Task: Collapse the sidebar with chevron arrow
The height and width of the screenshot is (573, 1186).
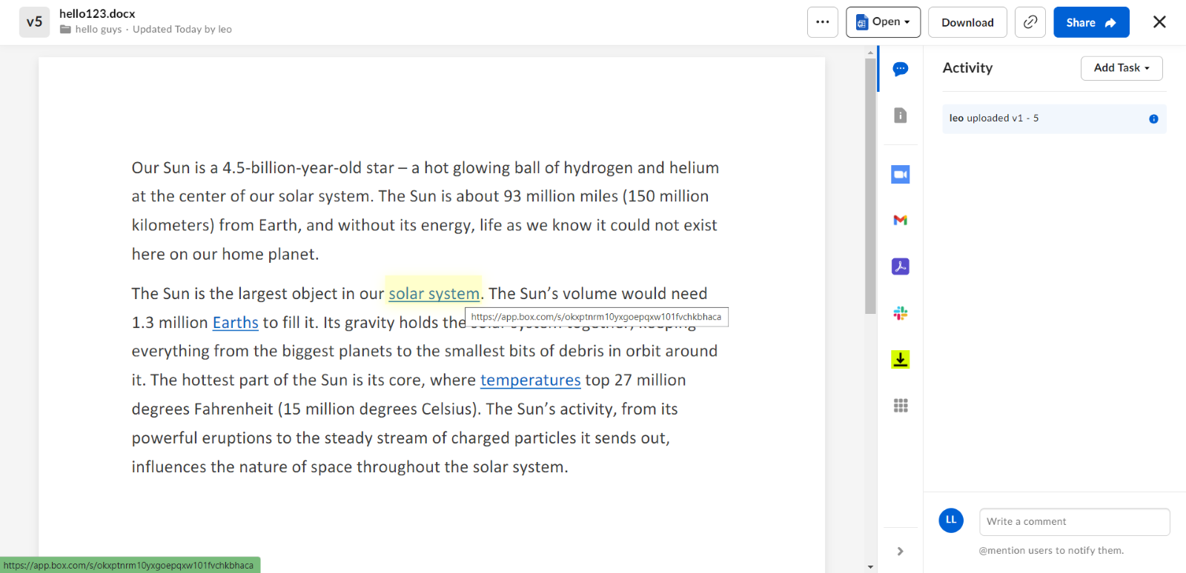Action: pyautogui.click(x=900, y=551)
